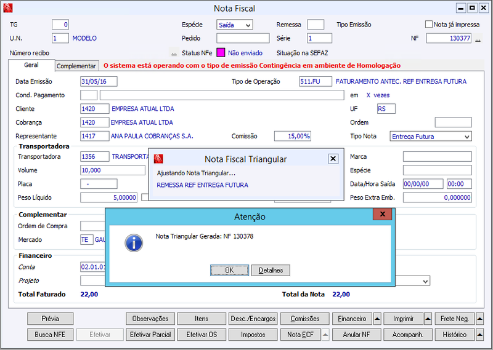Click the Pedido input field
The width and height of the screenshot is (493, 350).
click(243, 38)
